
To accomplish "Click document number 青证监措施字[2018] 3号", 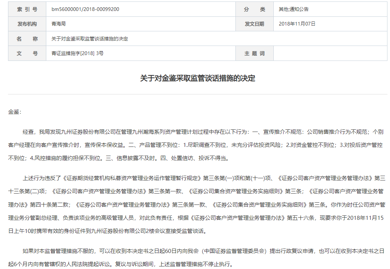I will tap(77, 53).
